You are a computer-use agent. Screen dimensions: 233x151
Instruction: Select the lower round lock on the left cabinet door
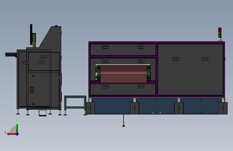coord(33,104)
